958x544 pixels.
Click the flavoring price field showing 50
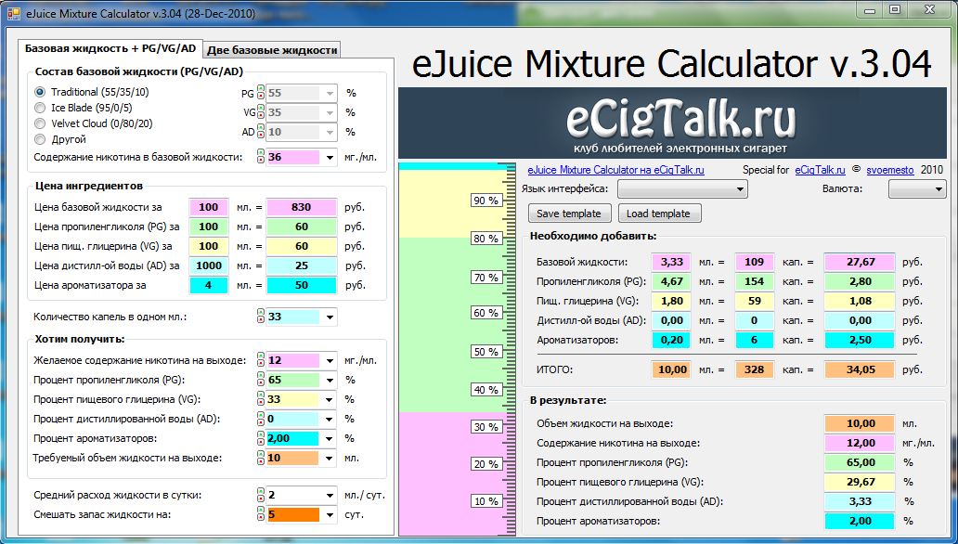point(301,285)
